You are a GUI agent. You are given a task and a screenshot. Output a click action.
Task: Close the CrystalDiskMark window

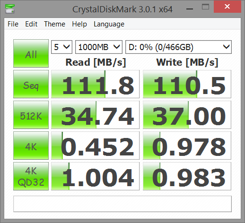(x=227, y=7)
